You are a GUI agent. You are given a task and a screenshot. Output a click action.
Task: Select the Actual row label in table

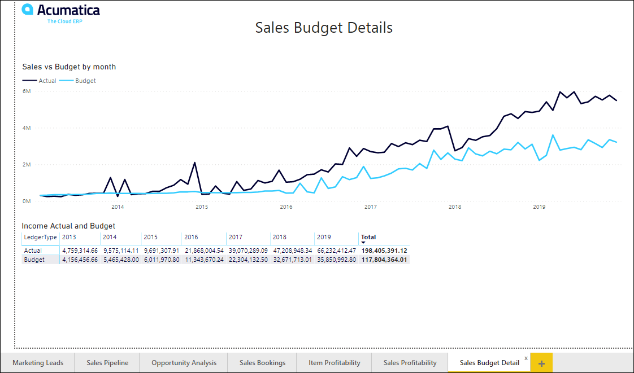[x=33, y=251]
